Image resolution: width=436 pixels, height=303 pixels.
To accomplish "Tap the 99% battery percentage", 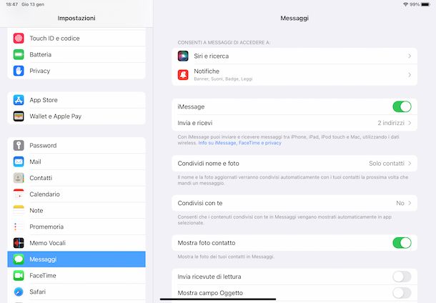I will click(415, 4).
